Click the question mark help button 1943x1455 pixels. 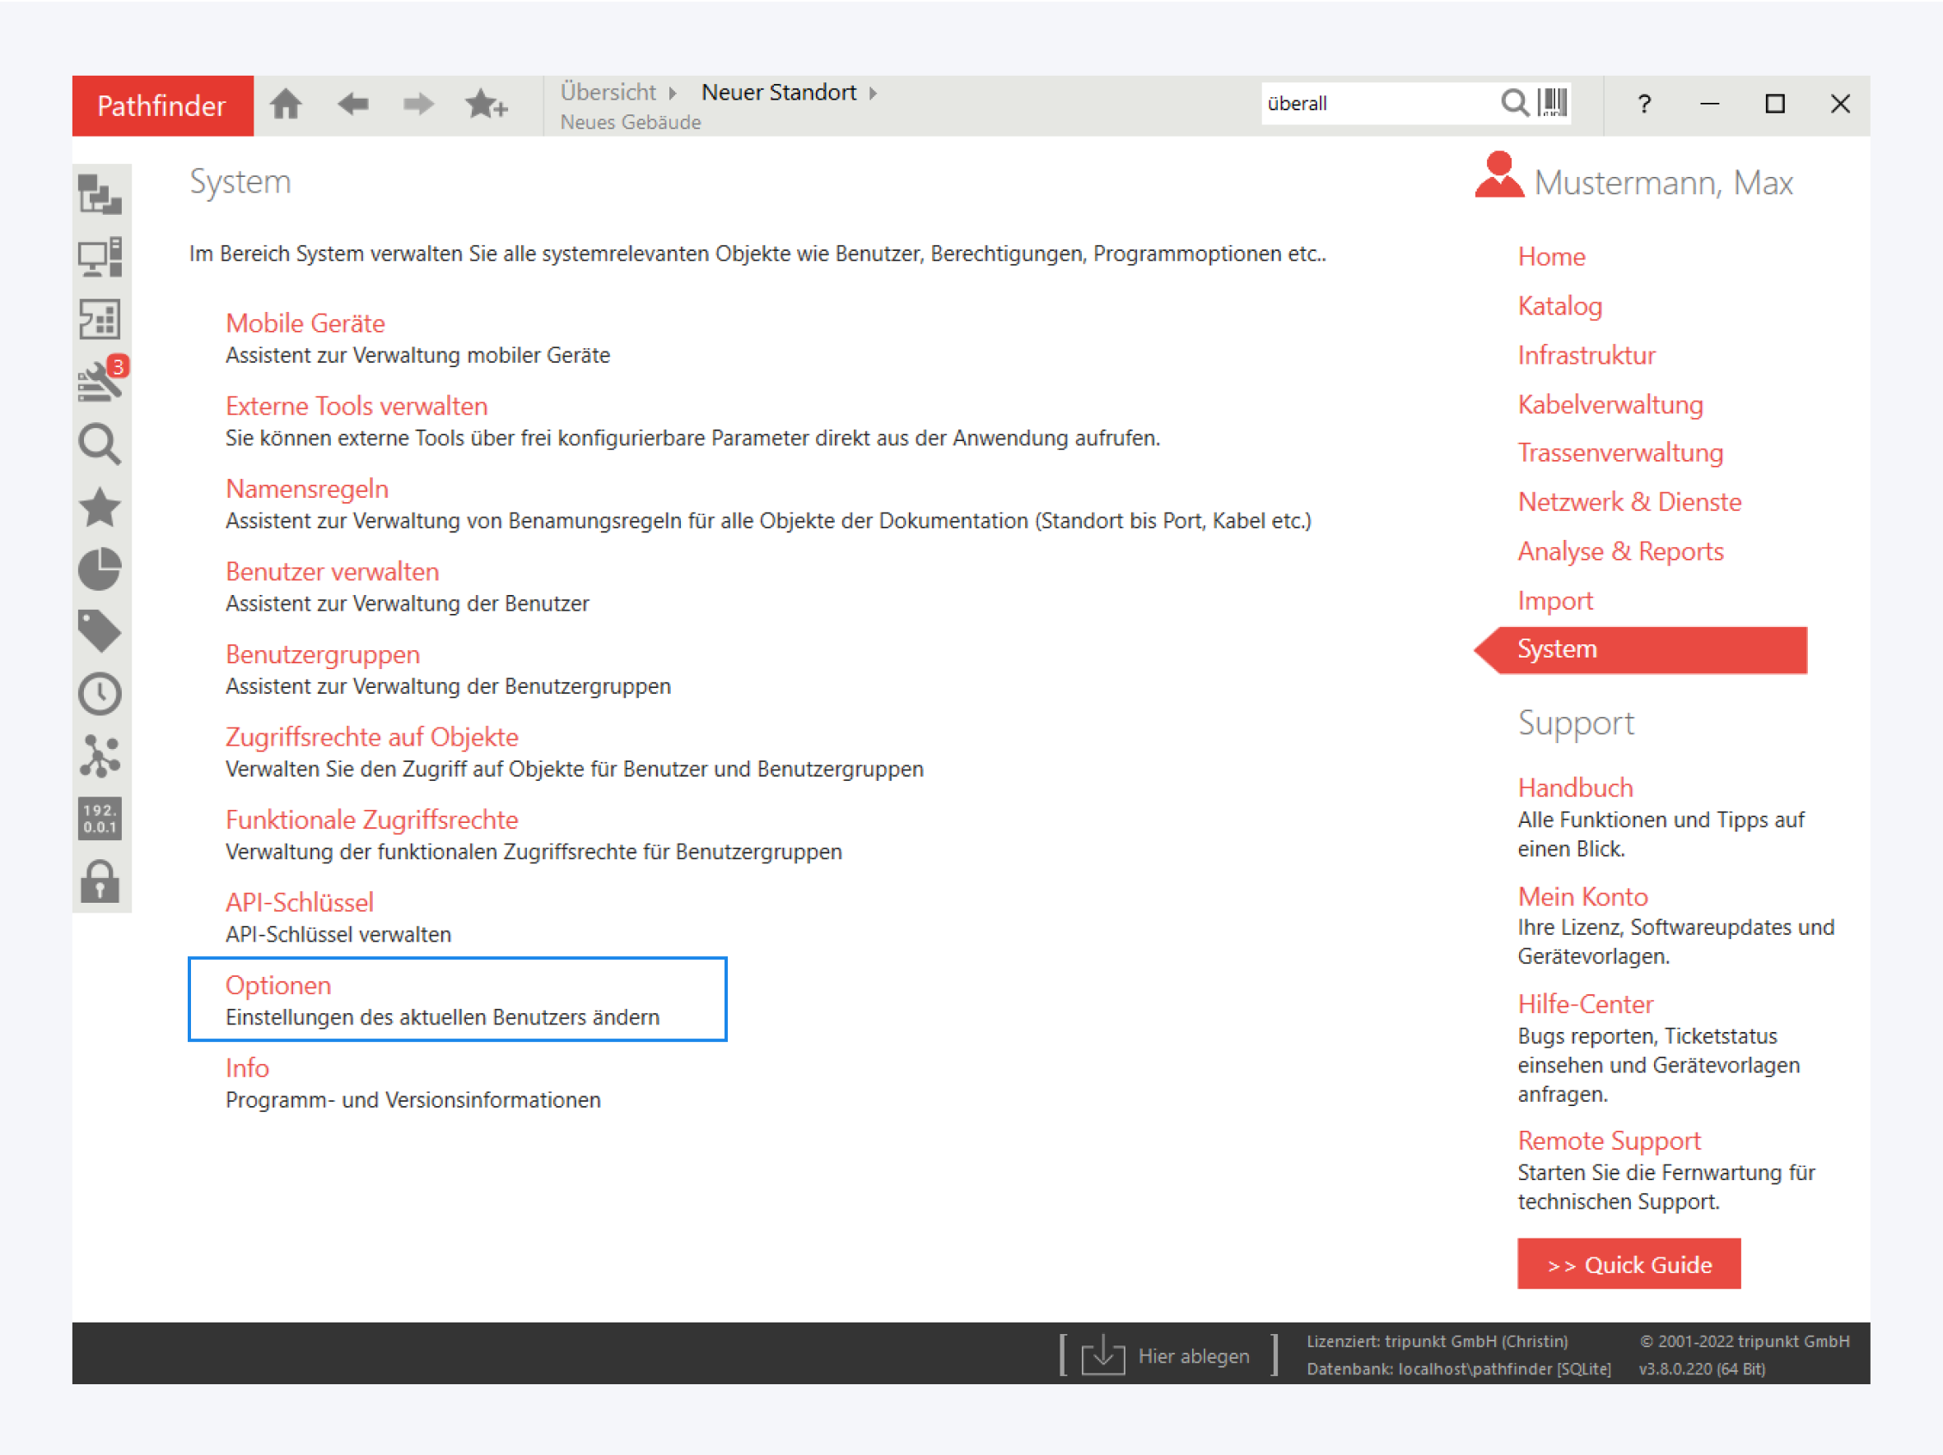pos(1643,105)
